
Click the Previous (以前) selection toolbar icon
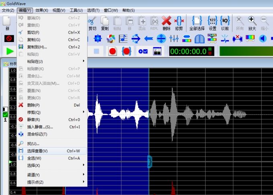tap(225, 23)
